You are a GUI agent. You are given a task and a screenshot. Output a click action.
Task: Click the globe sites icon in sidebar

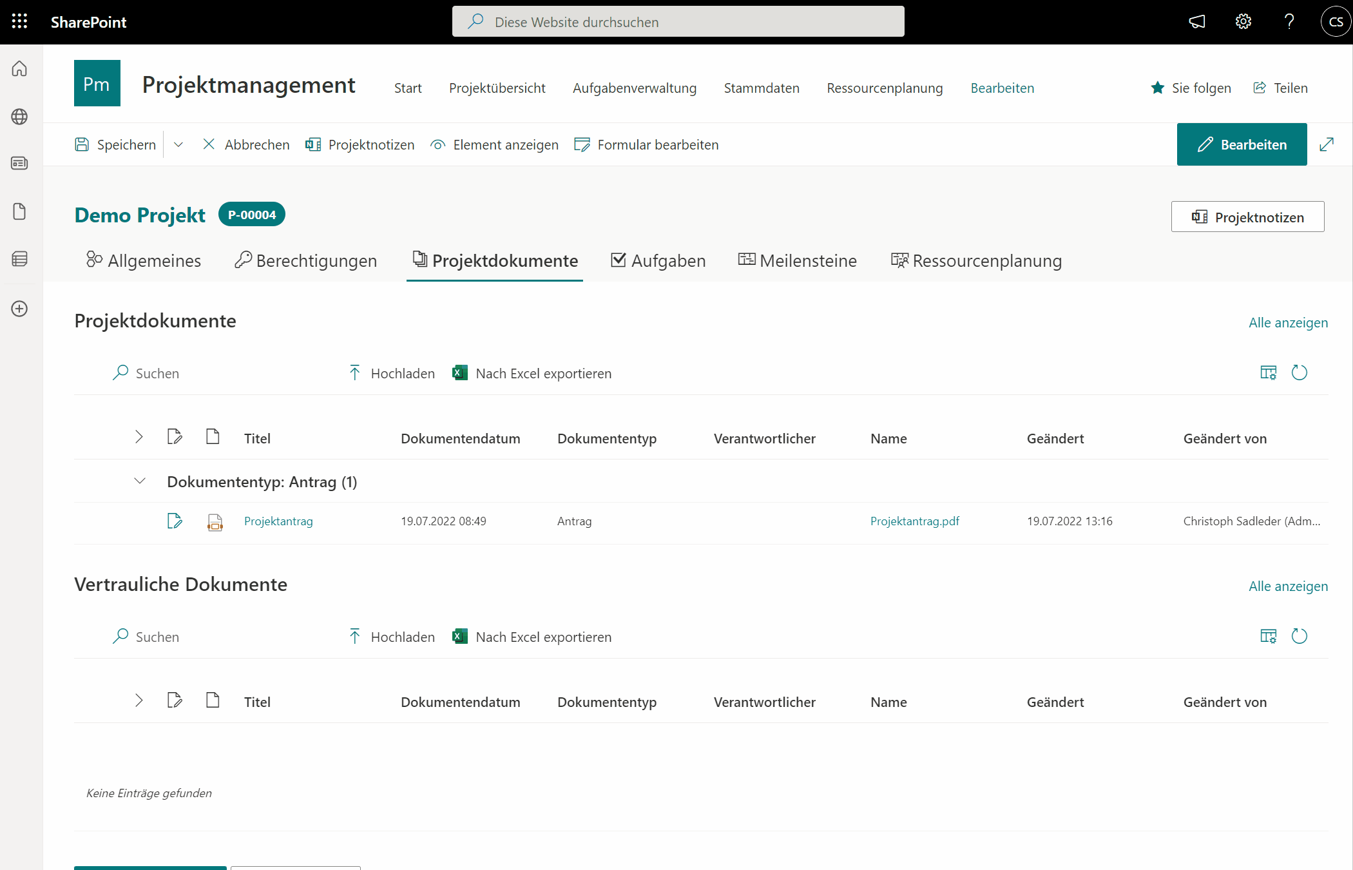coord(19,117)
